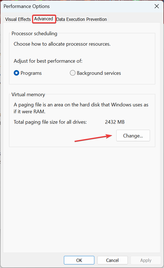Click the Processor scheduling group heading

click(x=34, y=34)
